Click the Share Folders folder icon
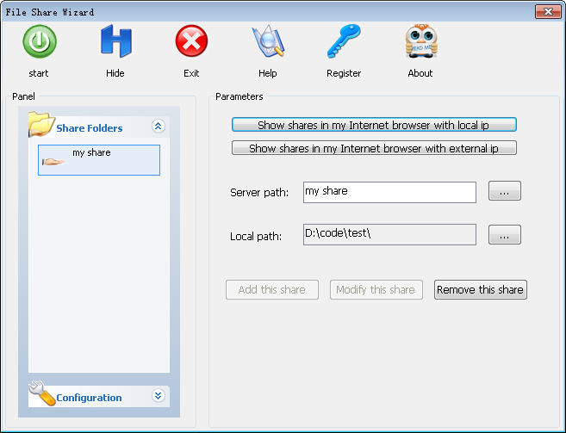This screenshot has height=433, width=566. (x=41, y=125)
